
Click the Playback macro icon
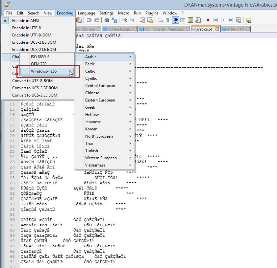[x=223, y=20]
